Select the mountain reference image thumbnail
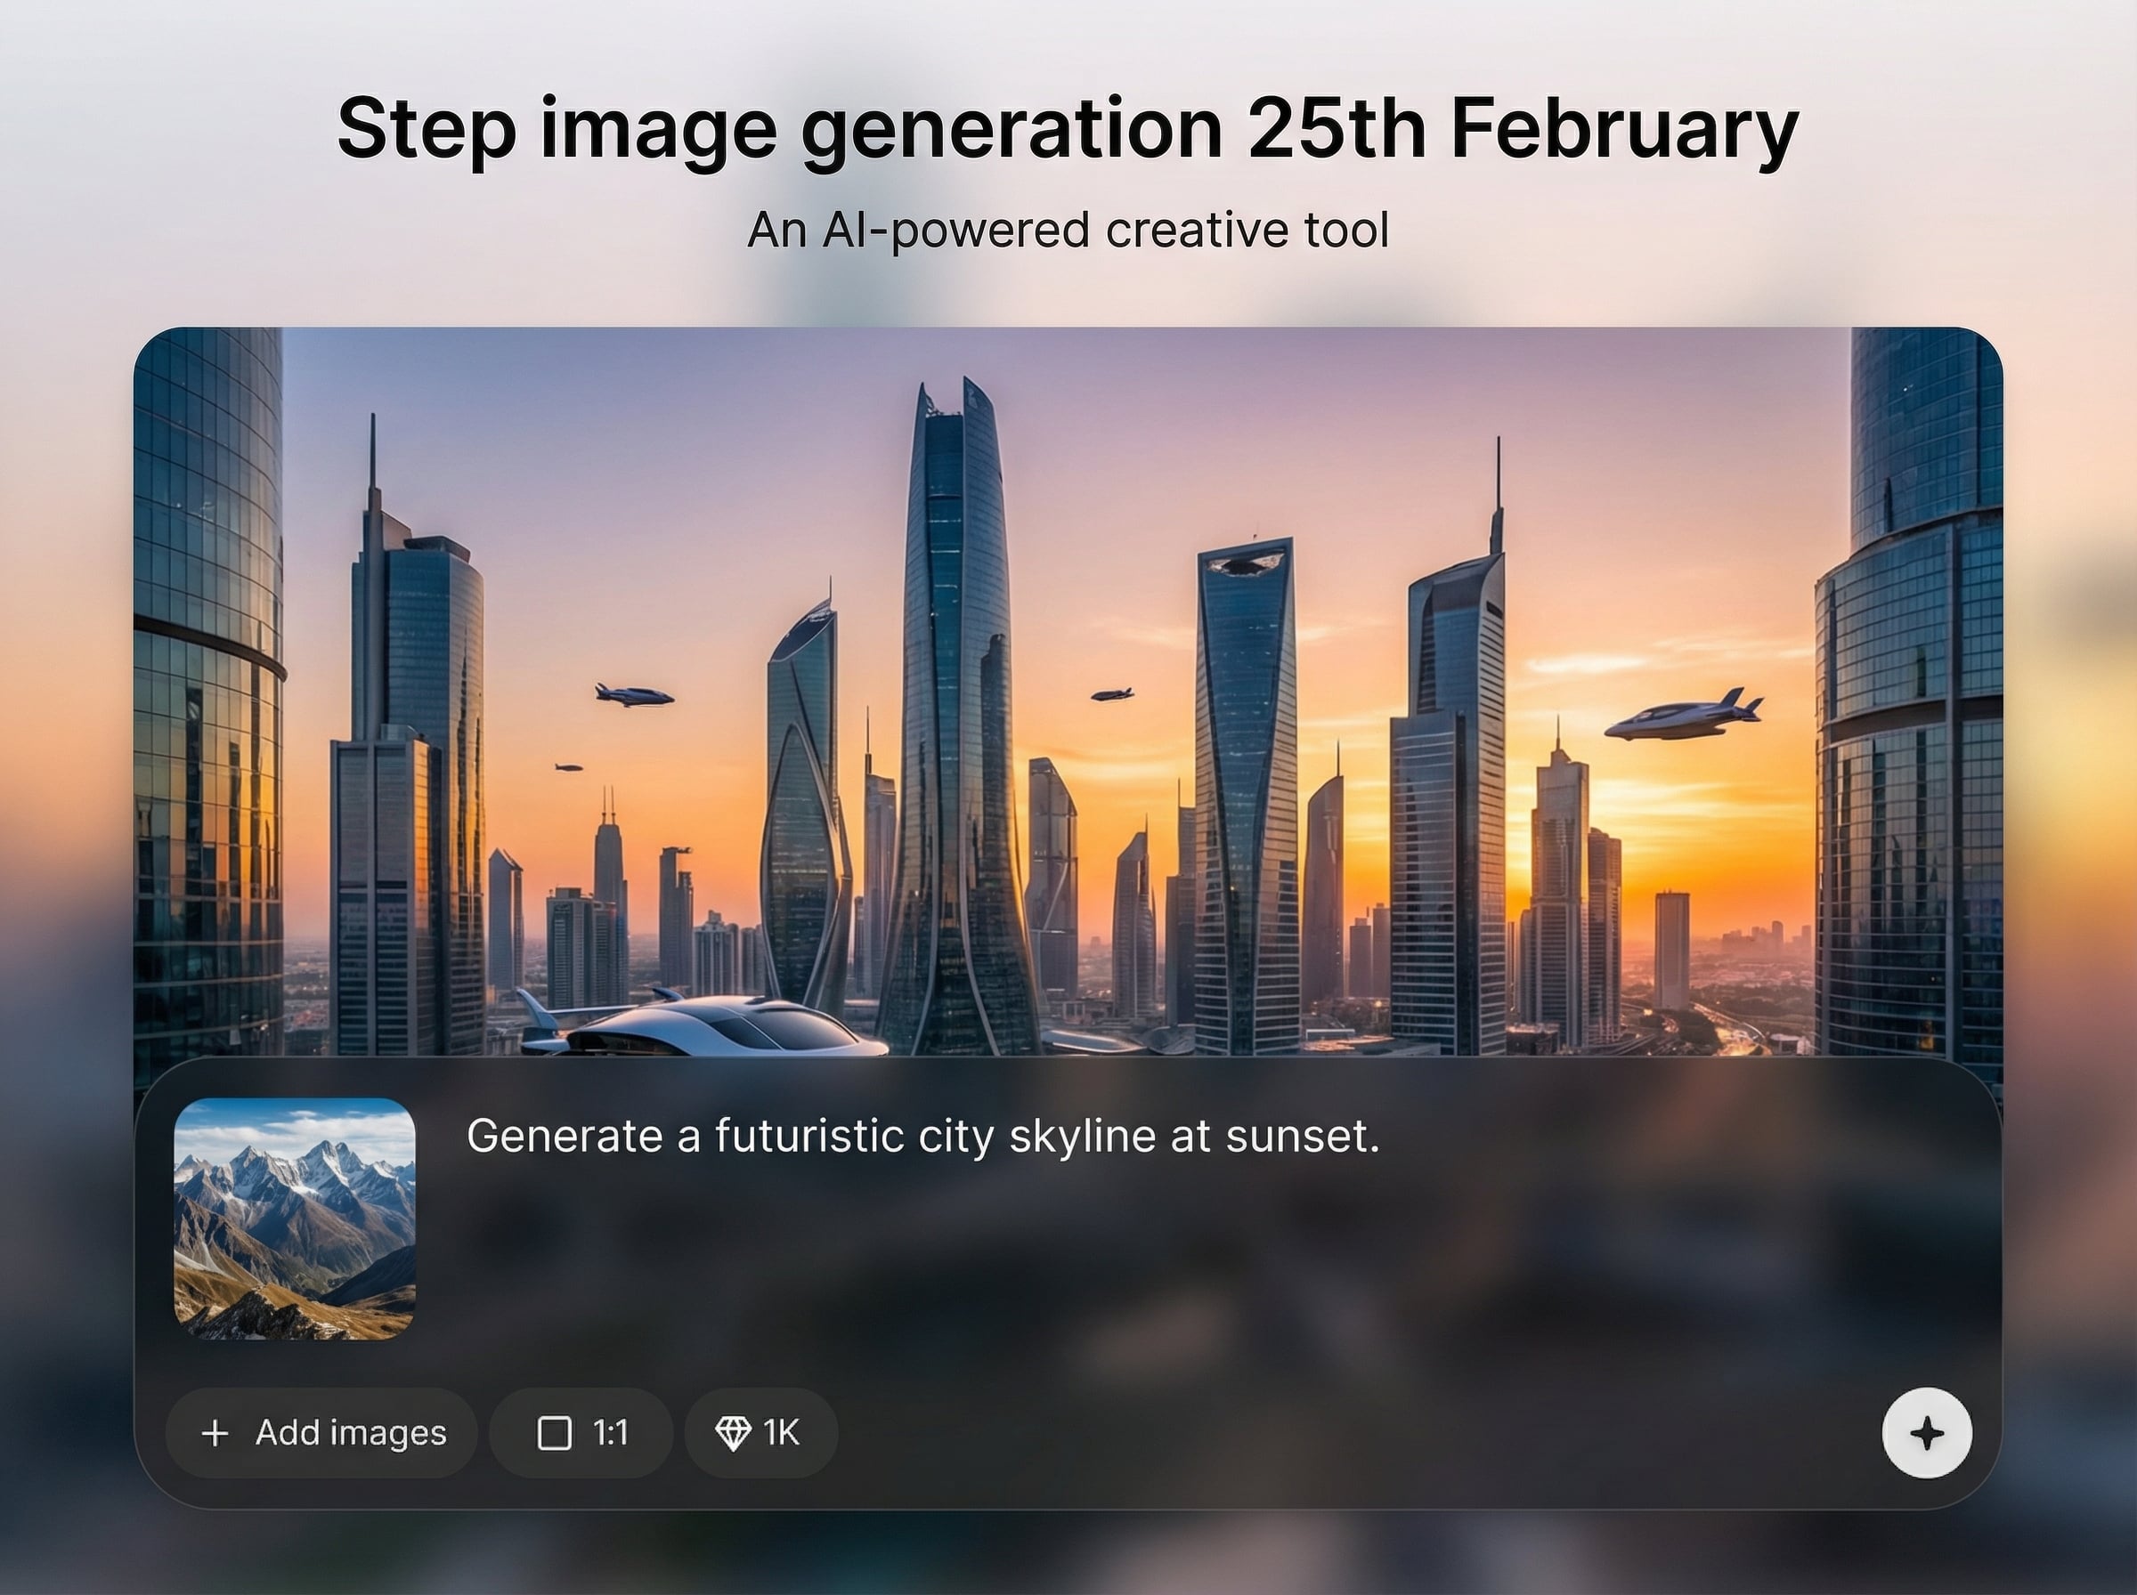Image resolution: width=2137 pixels, height=1595 pixels. (x=295, y=1219)
